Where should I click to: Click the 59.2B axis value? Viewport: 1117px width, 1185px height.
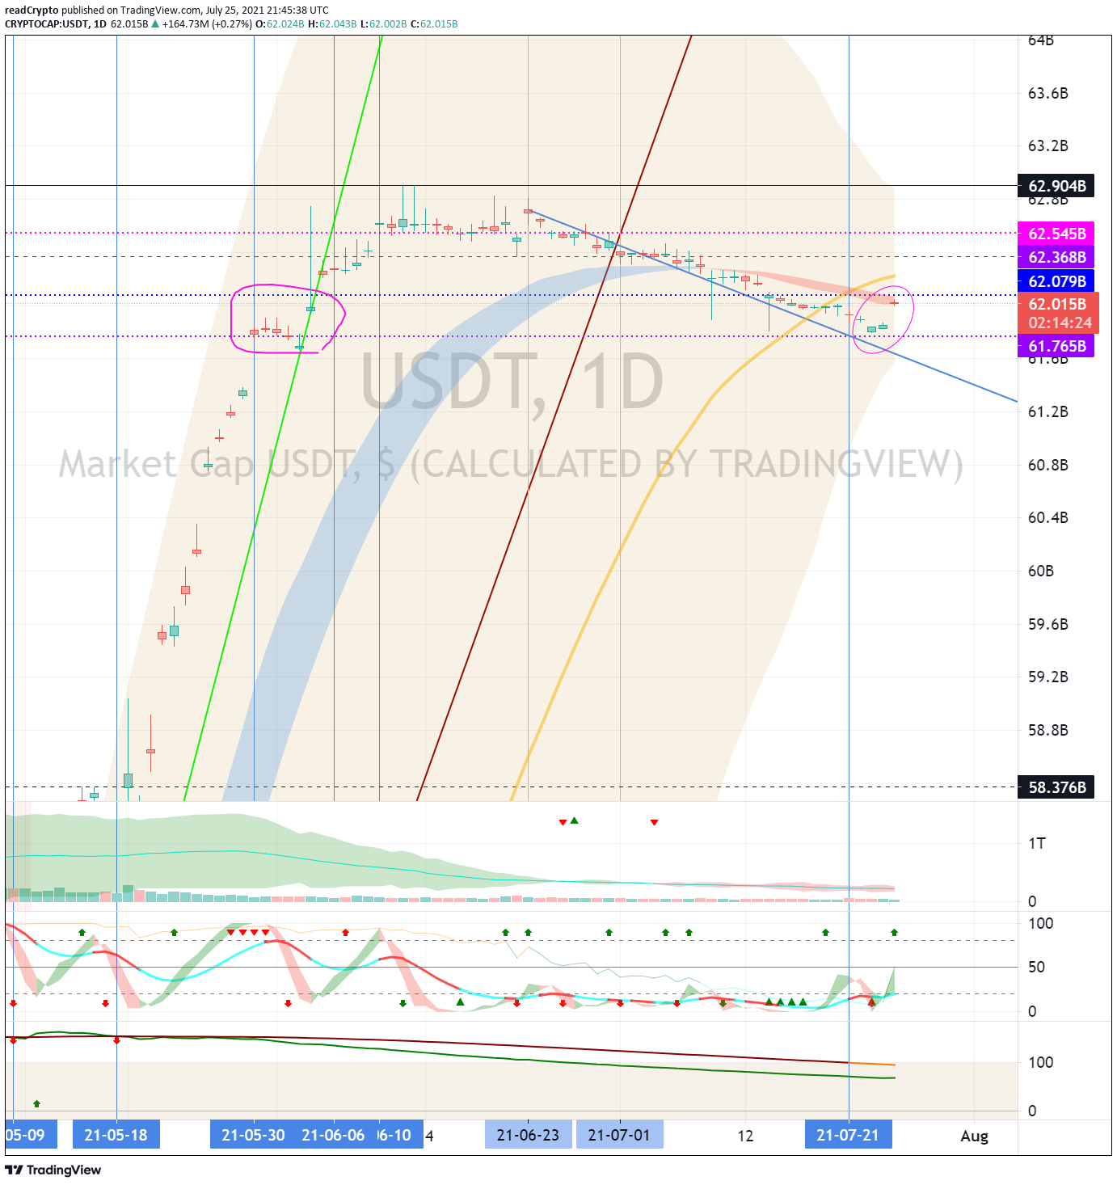pos(1047,677)
